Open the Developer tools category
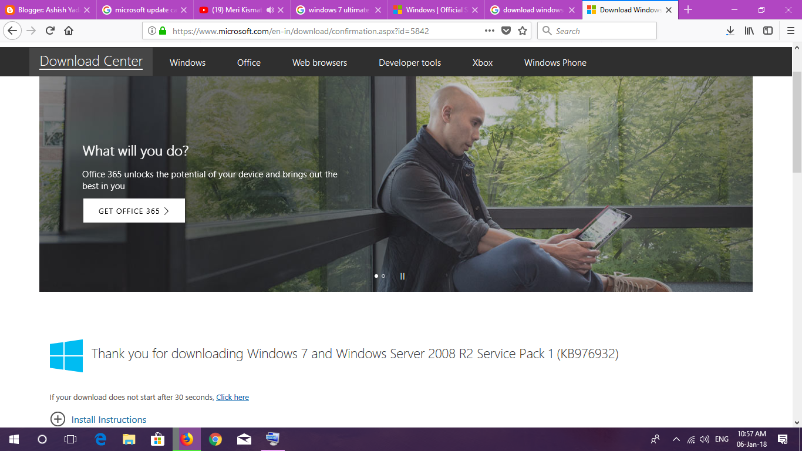This screenshot has height=451, width=802. pos(410,63)
